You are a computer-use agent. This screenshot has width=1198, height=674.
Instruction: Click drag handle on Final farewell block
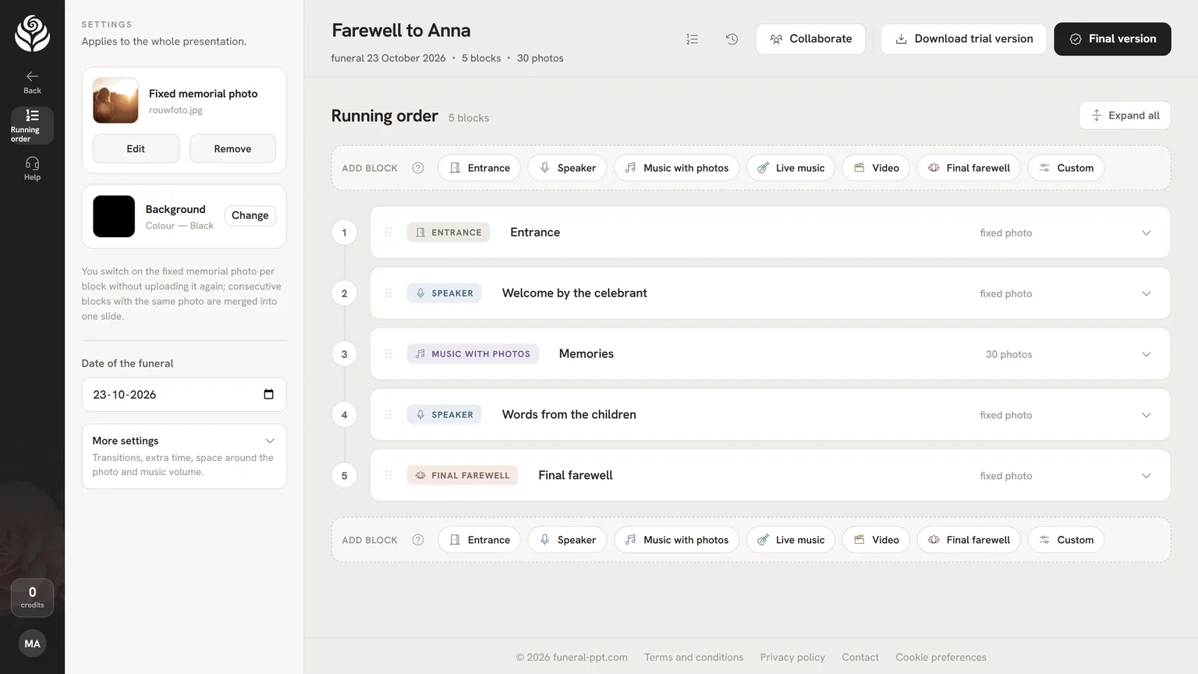pyautogui.click(x=388, y=475)
